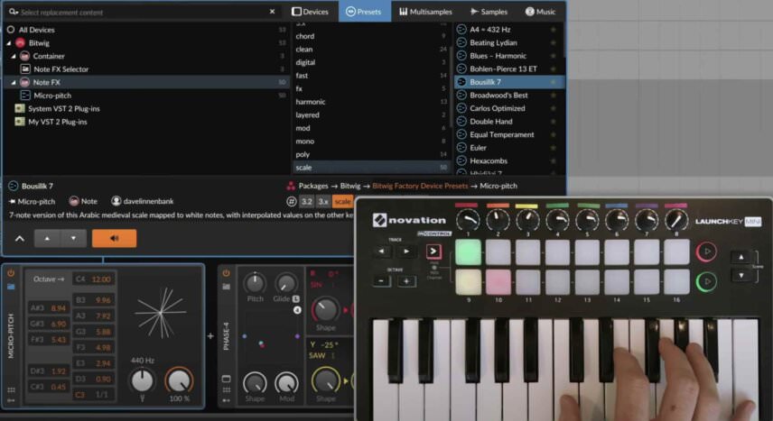Click the Carlos Optimized preset icon
Image resolution: width=773 pixels, height=421 pixels.
[x=461, y=108]
